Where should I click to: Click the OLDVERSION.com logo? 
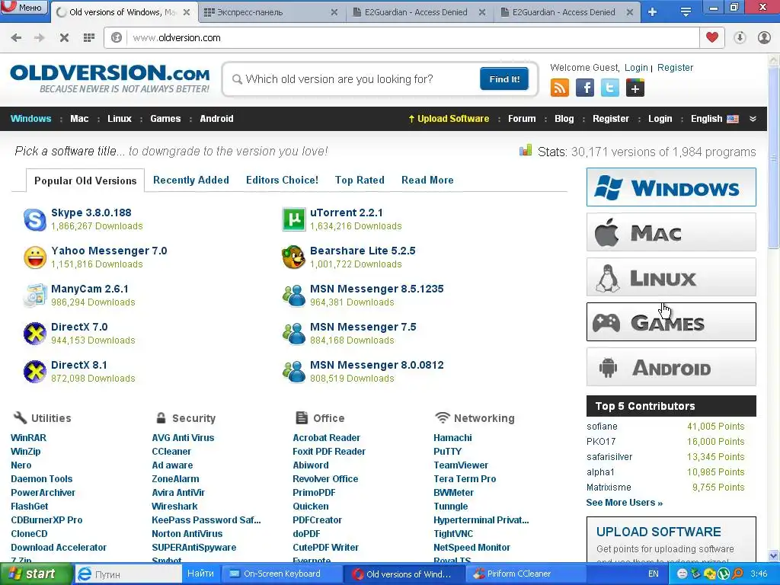(110, 78)
